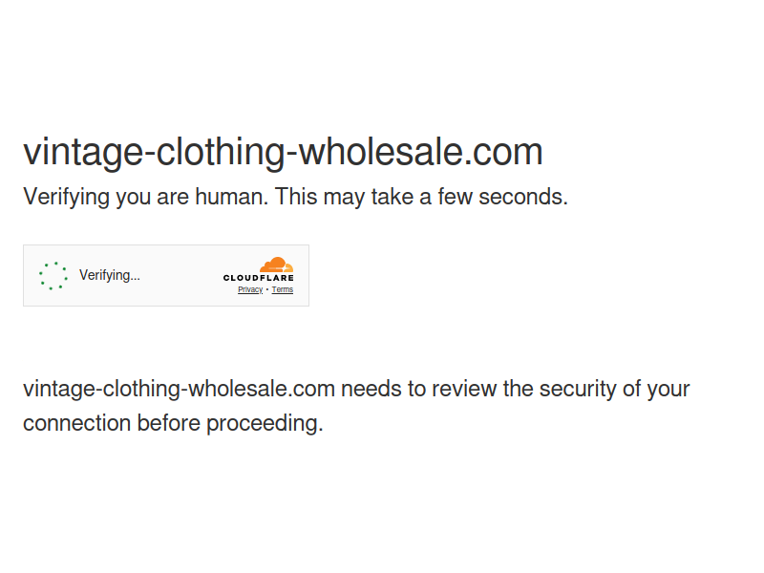Open the Privacy link

tap(250, 289)
